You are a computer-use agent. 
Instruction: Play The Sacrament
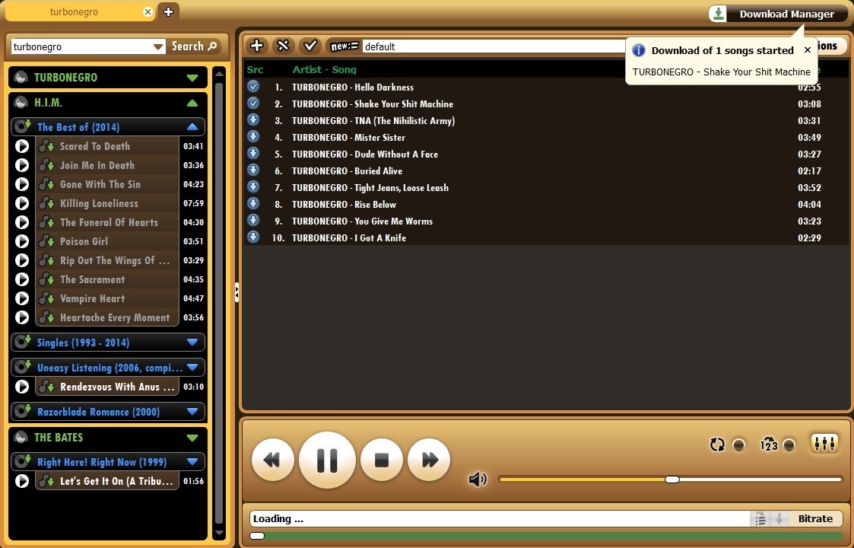[22, 279]
